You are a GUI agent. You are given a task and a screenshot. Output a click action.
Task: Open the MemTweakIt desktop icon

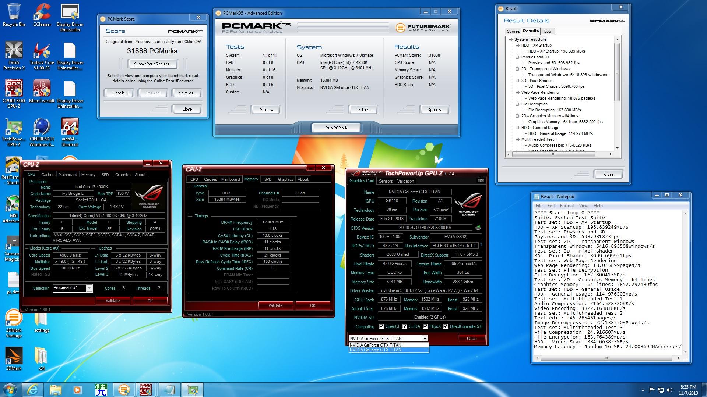(x=42, y=91)
